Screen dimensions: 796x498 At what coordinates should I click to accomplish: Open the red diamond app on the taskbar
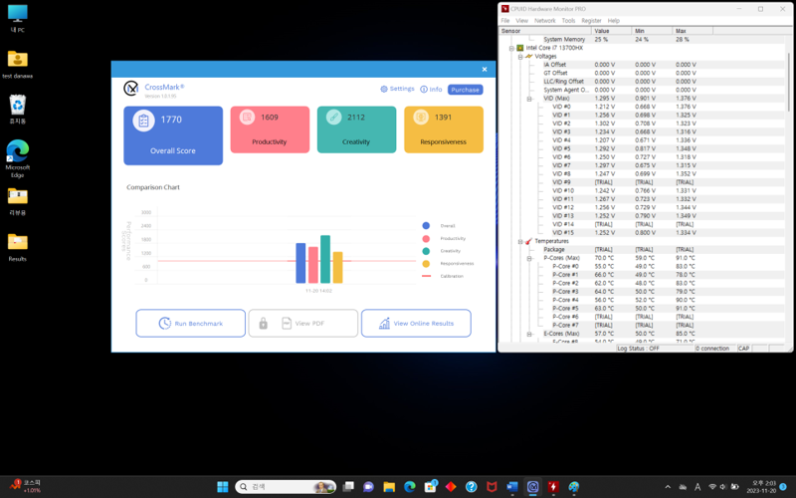451,487
